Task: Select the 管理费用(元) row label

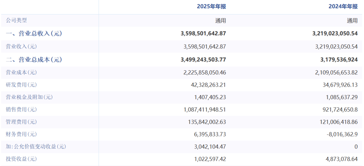Action: click(21, 122)
